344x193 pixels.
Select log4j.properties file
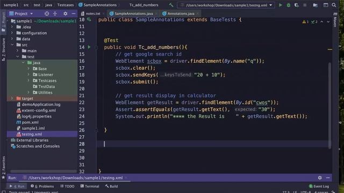click(37, 116)
